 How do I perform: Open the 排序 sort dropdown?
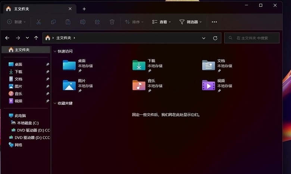click(x=134, y=22)
